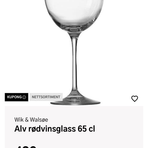Click the word KUPONG on the black badge
Screen dimensions: 148x148
14,97
